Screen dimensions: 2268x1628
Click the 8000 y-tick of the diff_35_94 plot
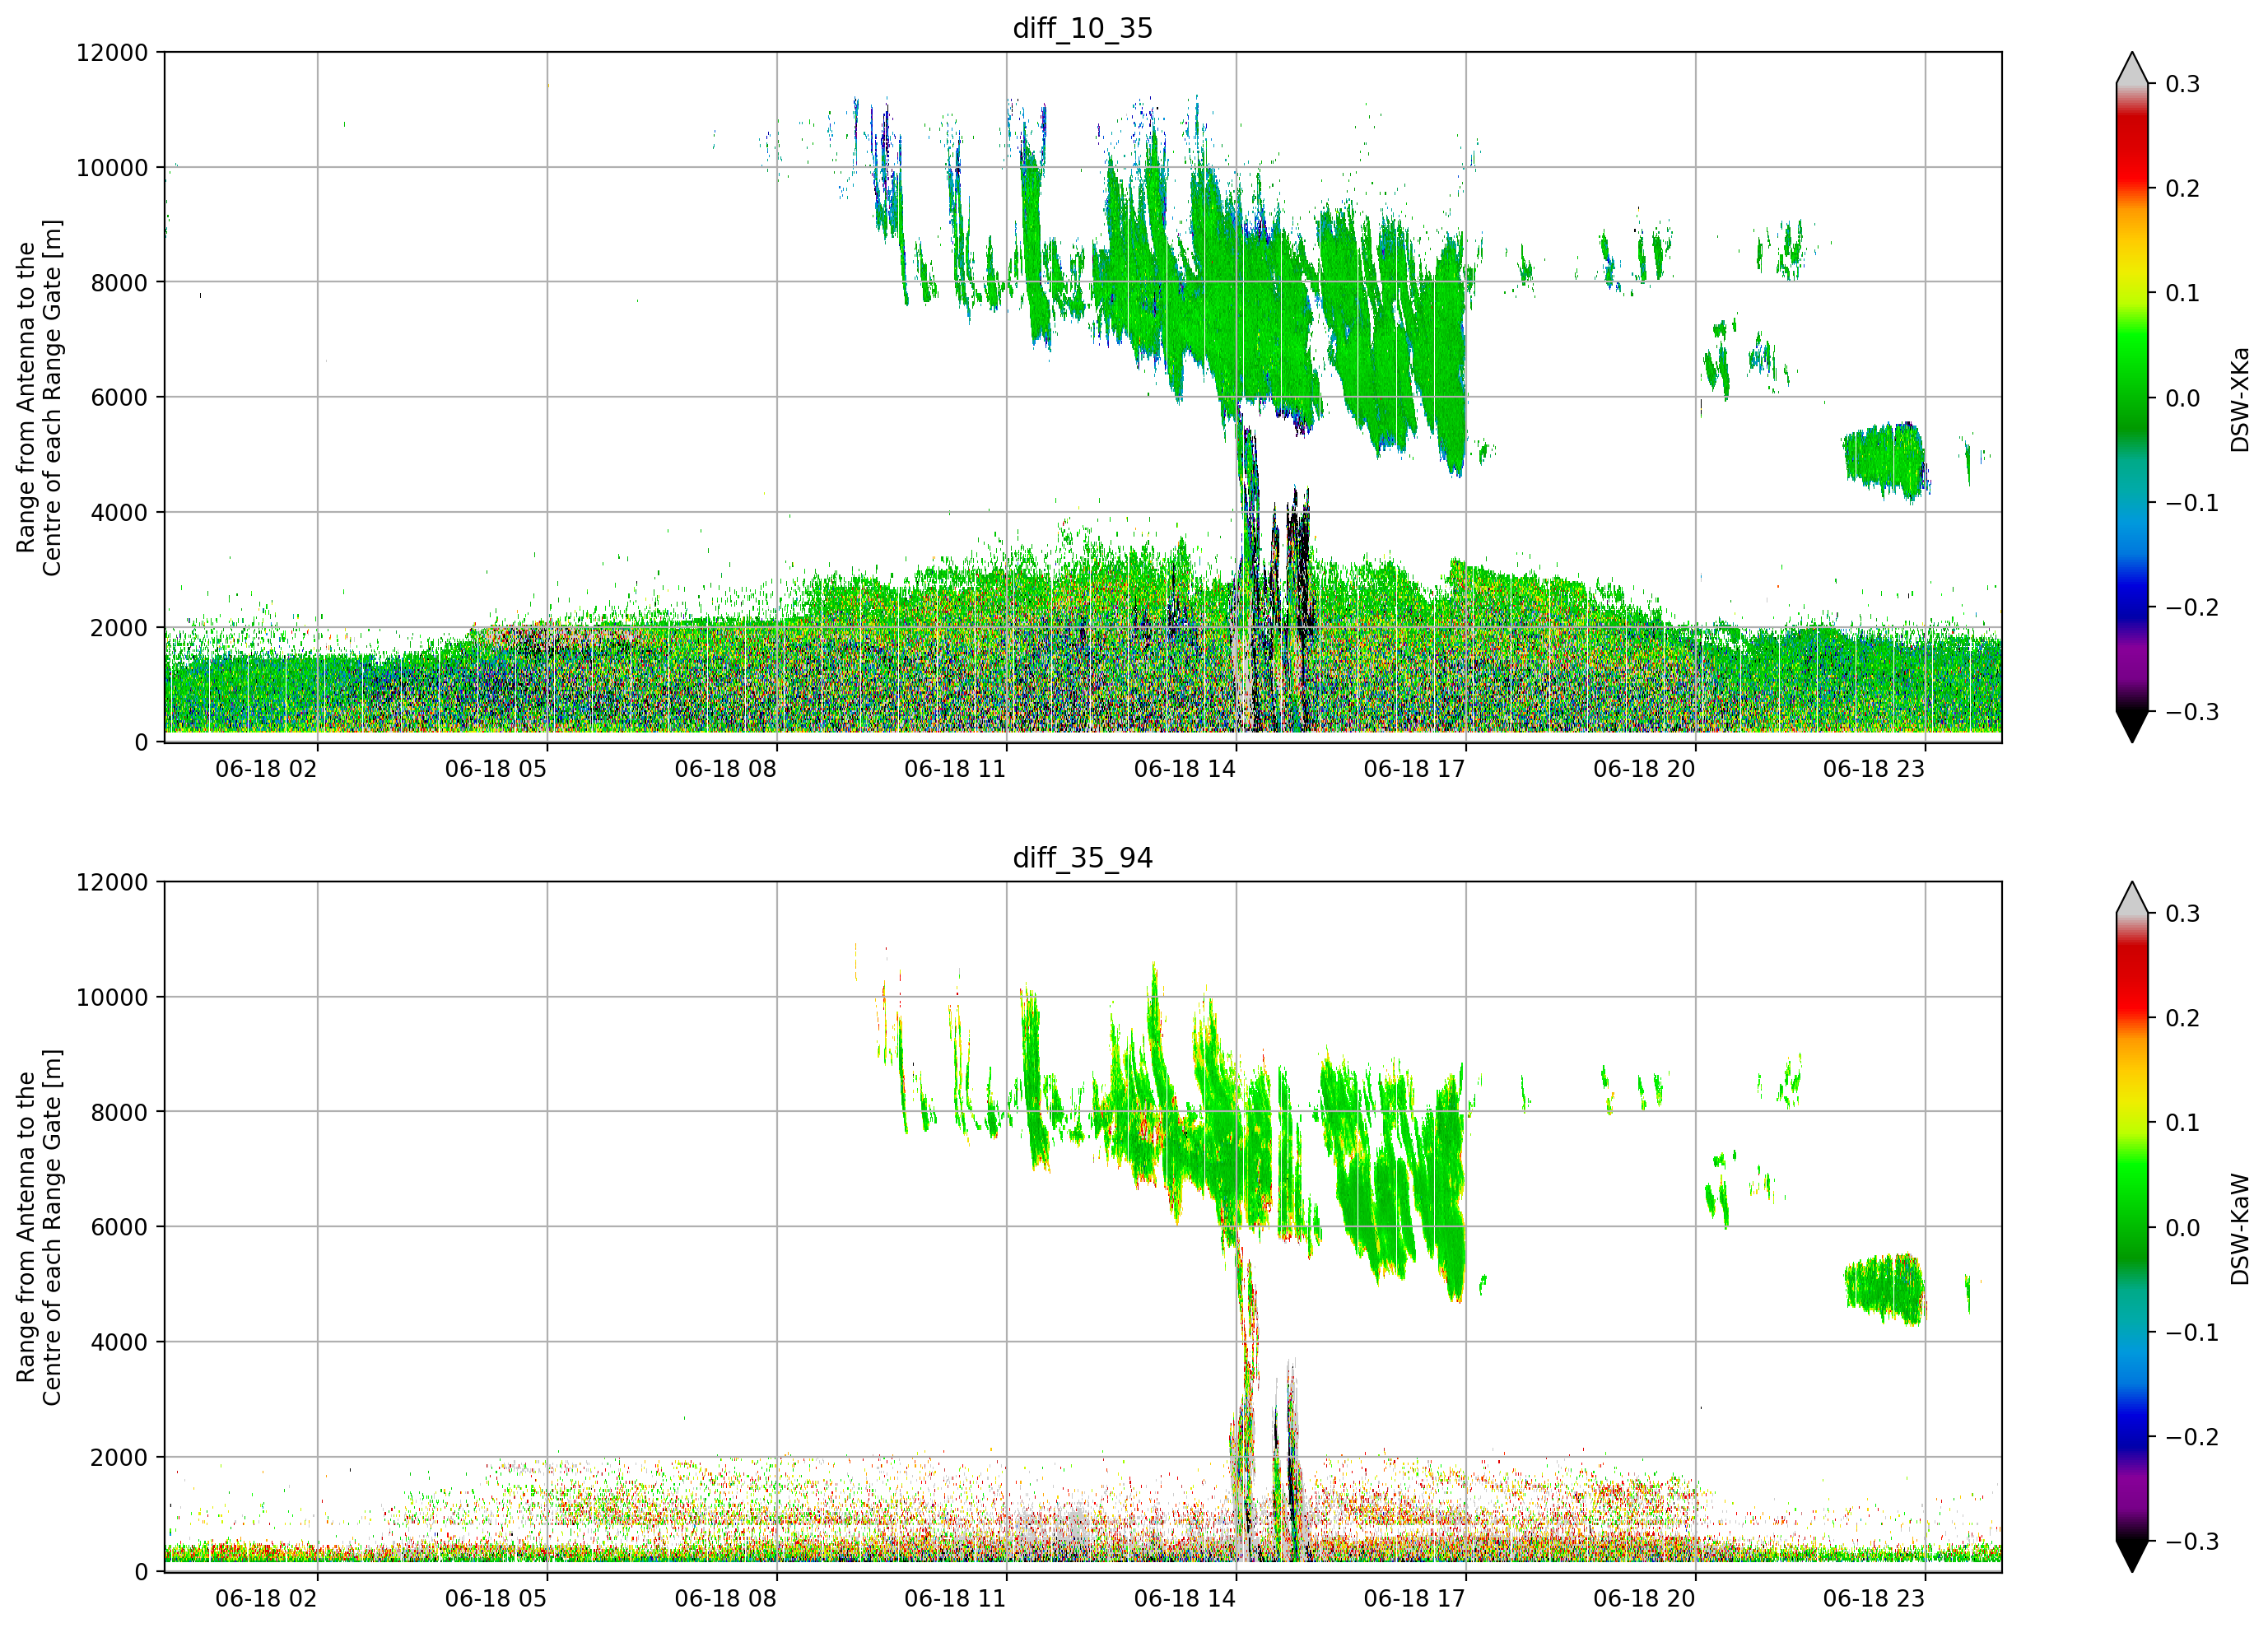coord(119,1113)
